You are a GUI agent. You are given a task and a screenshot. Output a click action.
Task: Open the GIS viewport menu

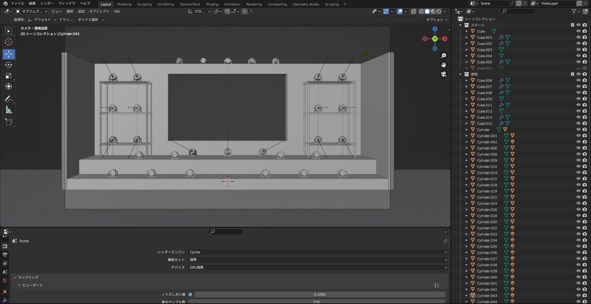click(x=117, y=11)
